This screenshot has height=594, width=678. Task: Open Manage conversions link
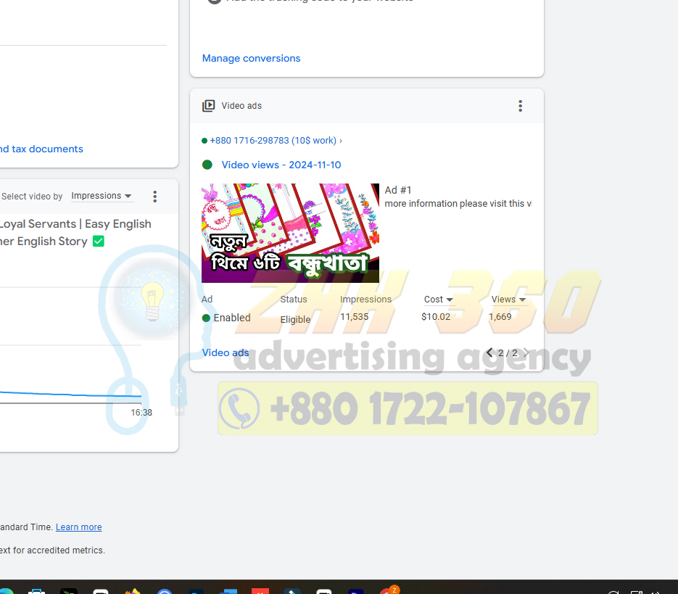click(x=251, y=59)
